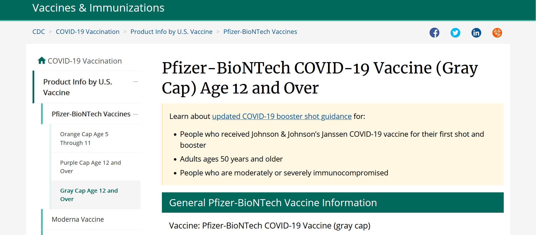Share page on Twitter
The width and height of the screenshot is (536, 235).
455,33
